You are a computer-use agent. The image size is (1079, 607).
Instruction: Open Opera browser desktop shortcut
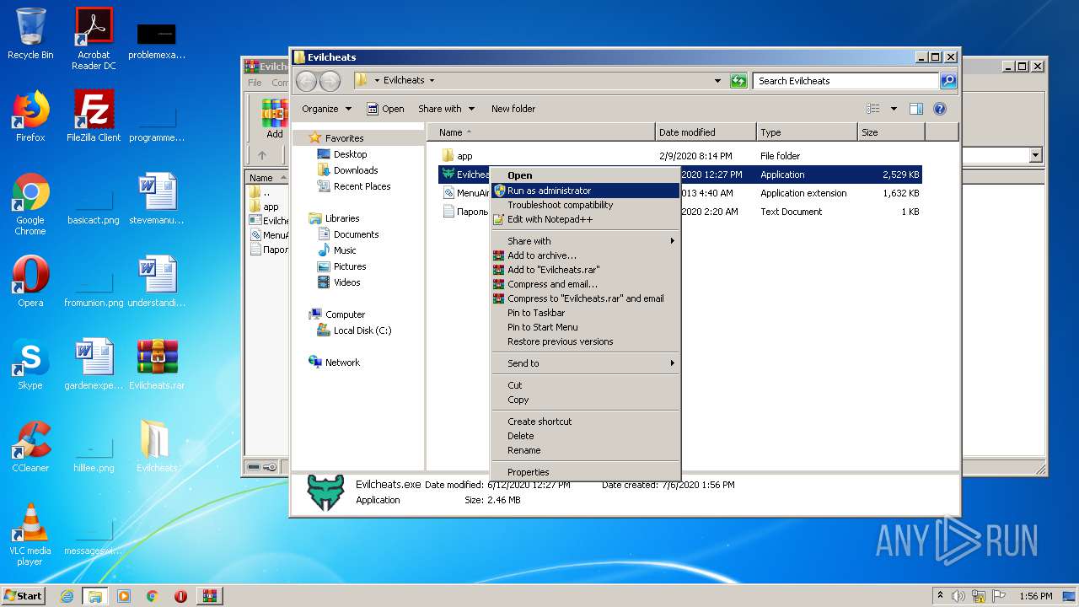[30, 281]
